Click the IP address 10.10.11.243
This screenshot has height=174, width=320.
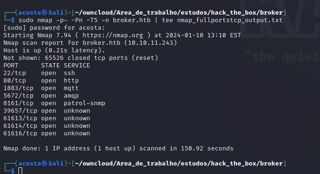click(151, 43)
